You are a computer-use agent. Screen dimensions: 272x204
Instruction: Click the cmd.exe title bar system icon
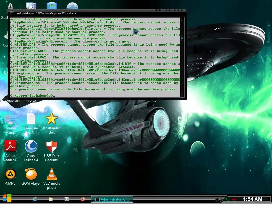point(12,13)
